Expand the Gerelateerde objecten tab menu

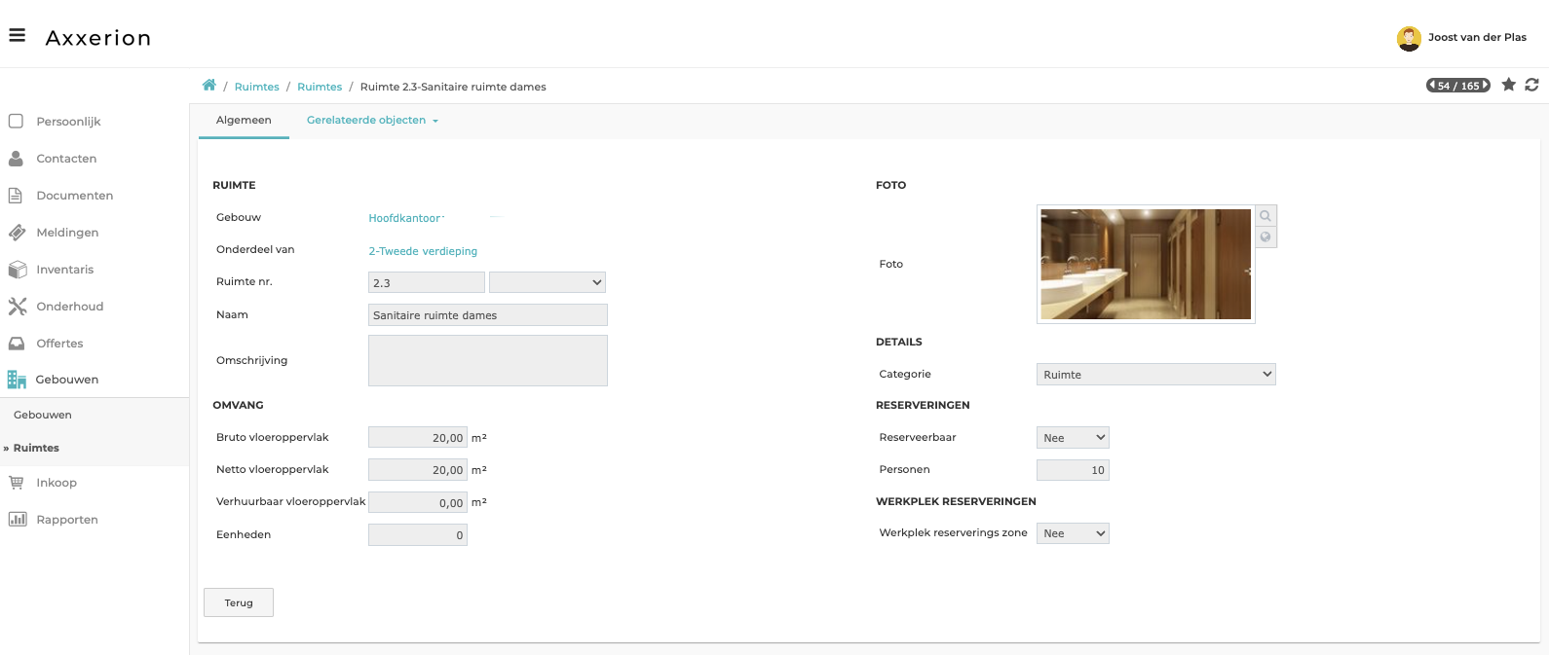pyautogui.click(x=372, y=121)
